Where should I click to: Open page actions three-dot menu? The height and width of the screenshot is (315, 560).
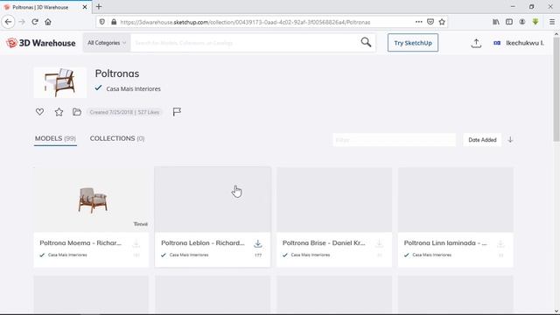pos(418,22)
